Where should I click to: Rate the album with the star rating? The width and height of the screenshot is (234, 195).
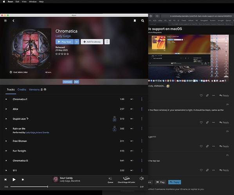(x=62, y=54)
